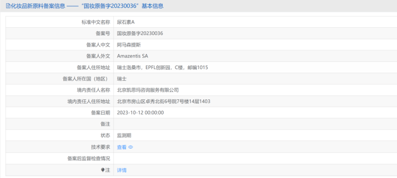The image size is (397, 178).
Task: Click the country value 瑞士
Action: [122, 79]
